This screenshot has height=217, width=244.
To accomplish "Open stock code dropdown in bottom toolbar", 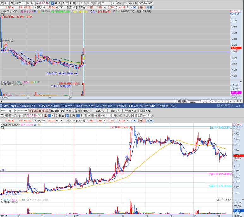I will (x=13, y=116).
